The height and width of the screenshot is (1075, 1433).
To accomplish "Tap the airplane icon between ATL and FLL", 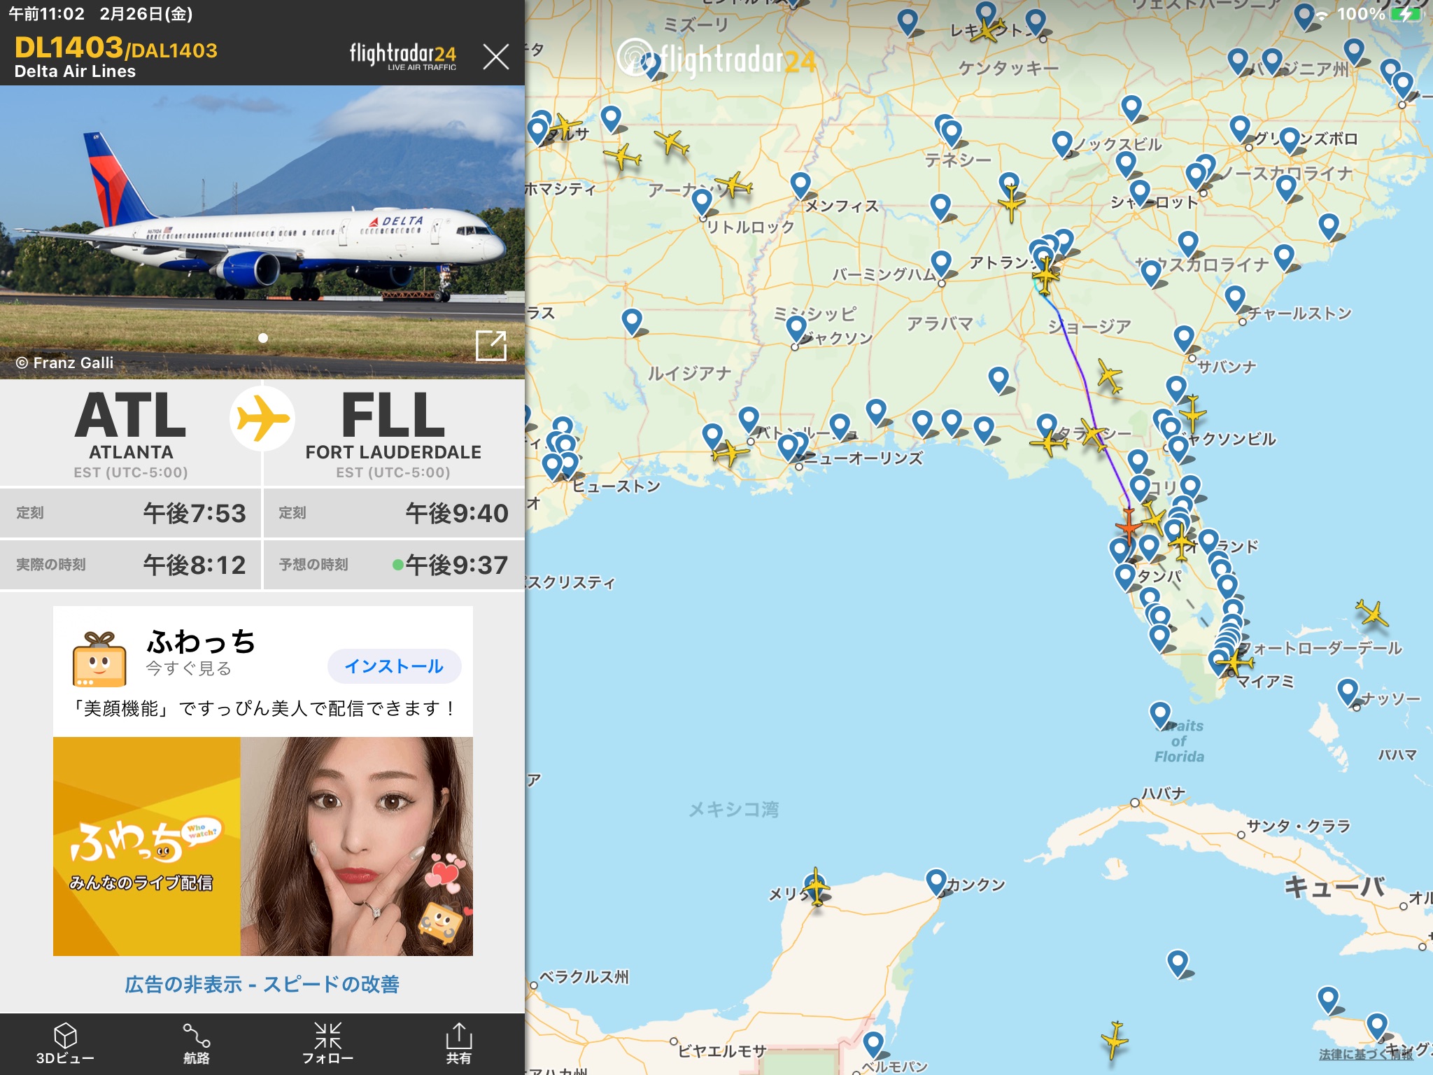I will 262,419.
